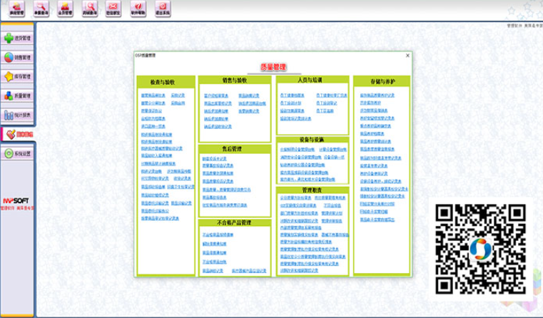This screenshot has width=543, height=318.
Task: Click the 质量管理 red dialog title
Action: (x=273, y=67)
